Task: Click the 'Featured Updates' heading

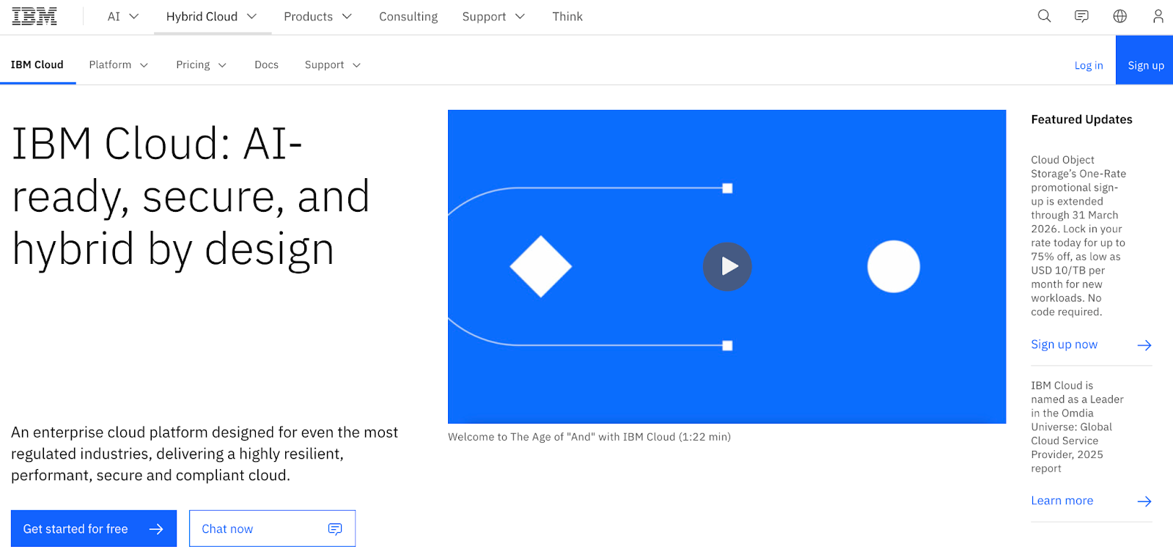Action: click(1081, 119)
